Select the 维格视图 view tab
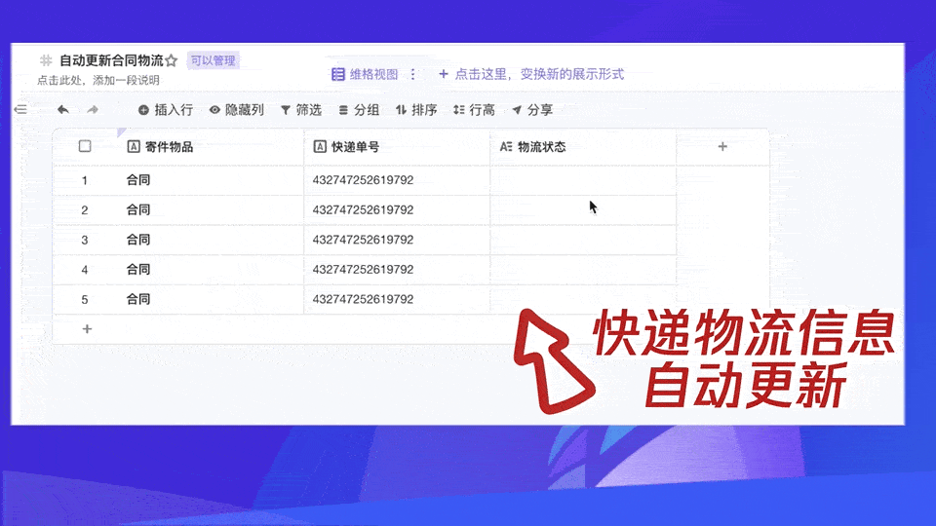Image resolution: width=936 pixels, height=526 pixels. (365, 74)
